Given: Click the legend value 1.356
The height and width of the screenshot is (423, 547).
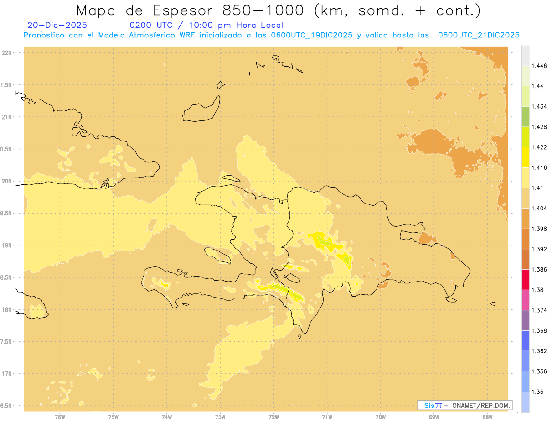Looking at the screenshot, I should click(x=540, y=371).
